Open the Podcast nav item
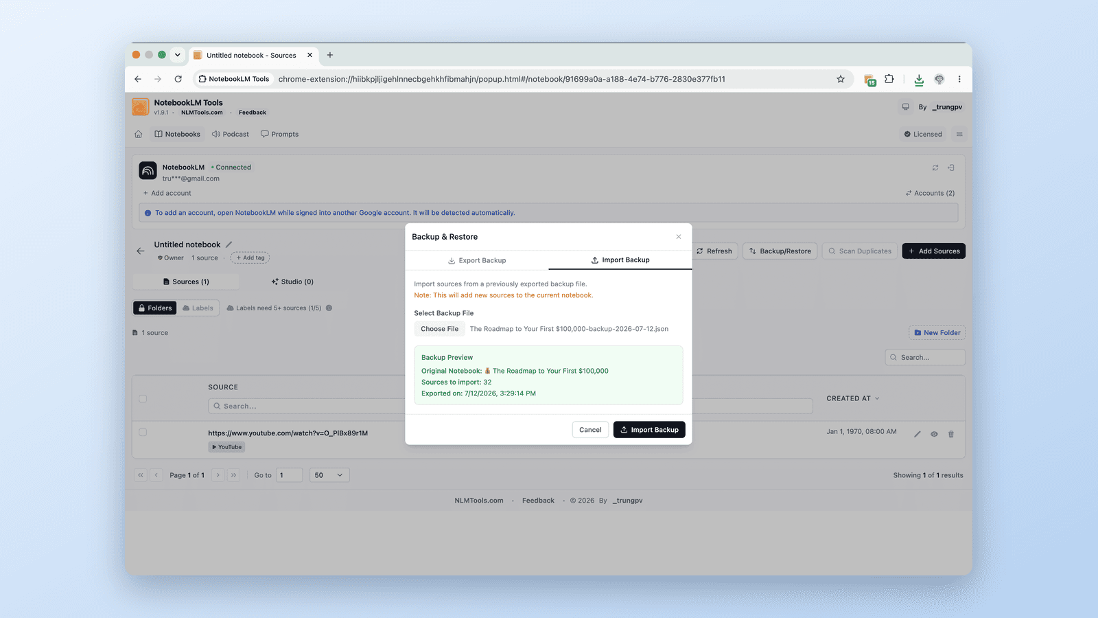The height and width of the screenshot is (618, 1098). 231,134
